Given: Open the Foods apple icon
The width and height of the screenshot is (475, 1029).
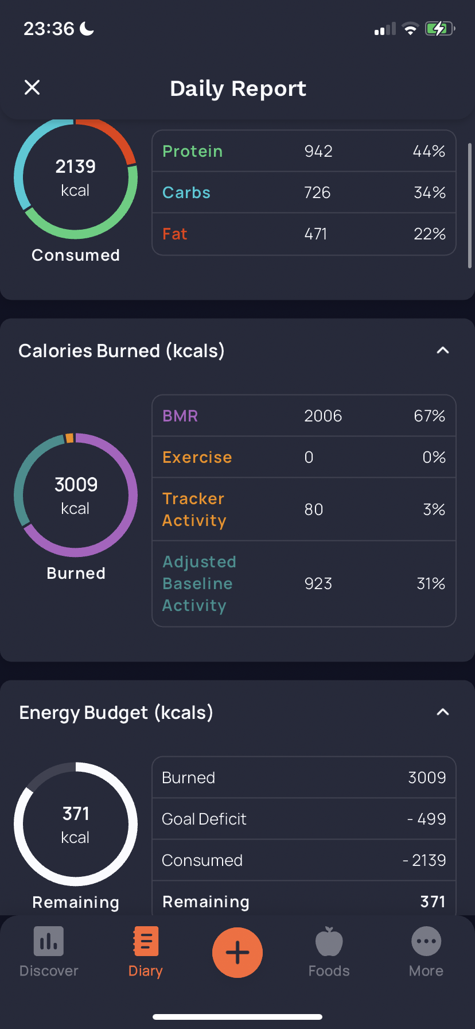Looking at the screenshot, I should (329, 941).
